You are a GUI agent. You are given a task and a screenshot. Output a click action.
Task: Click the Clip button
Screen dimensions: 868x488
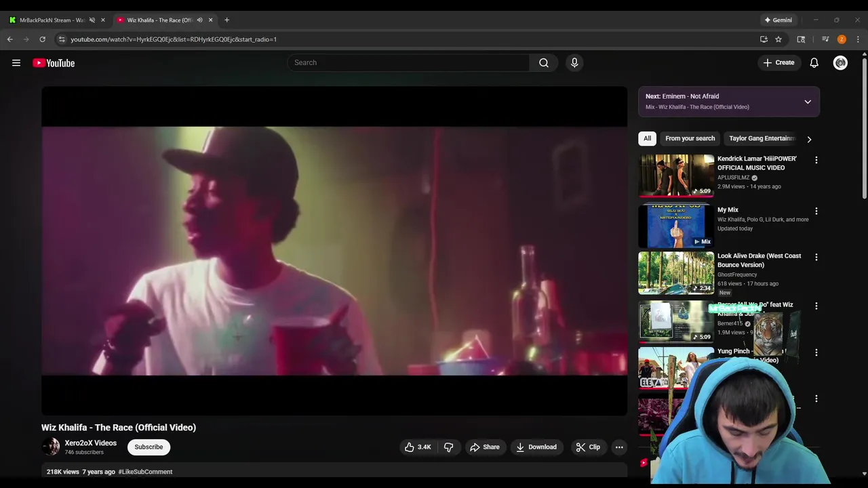[x=588, y=447]
